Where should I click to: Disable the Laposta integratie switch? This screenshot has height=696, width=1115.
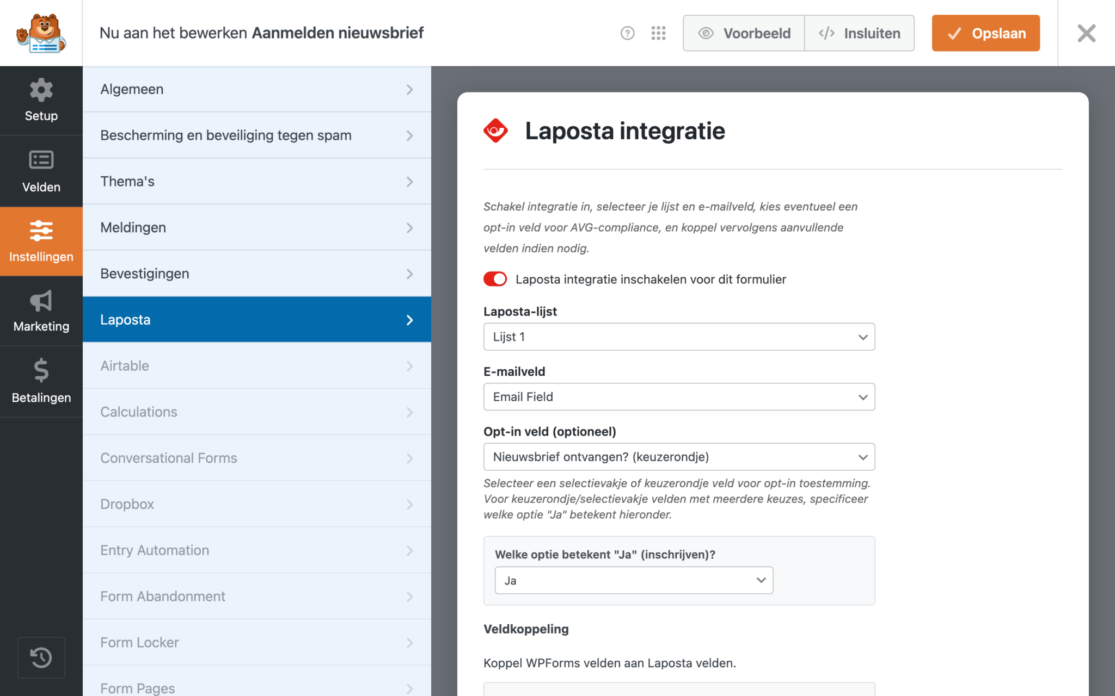coord(495,279)
